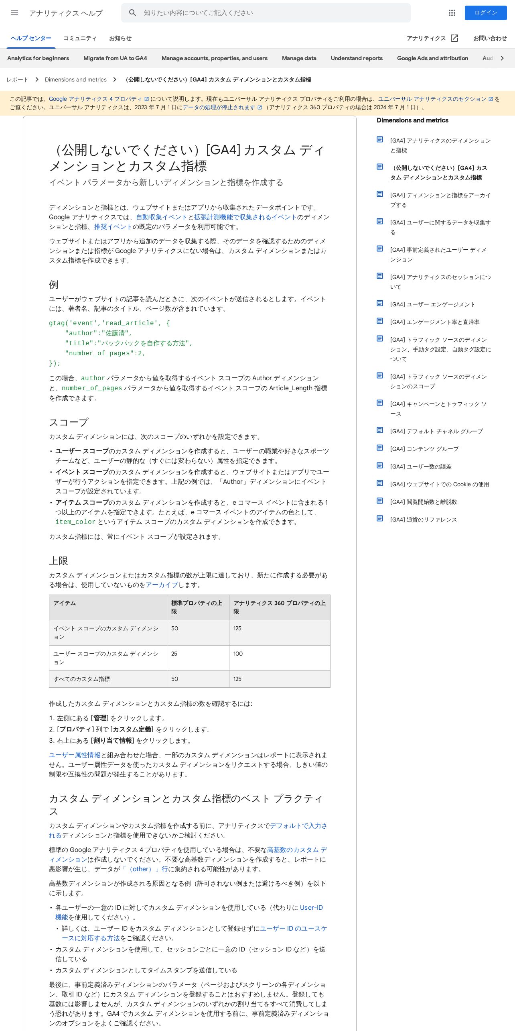Click article icon beside アナリティクスのセッションについて
The height and width of the screenshot is (1031, 515).
(x=380, y=276)
